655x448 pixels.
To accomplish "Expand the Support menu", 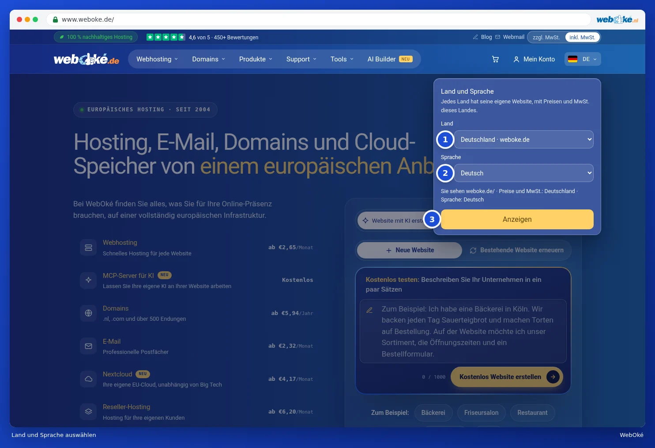I will tap(301, 59).
